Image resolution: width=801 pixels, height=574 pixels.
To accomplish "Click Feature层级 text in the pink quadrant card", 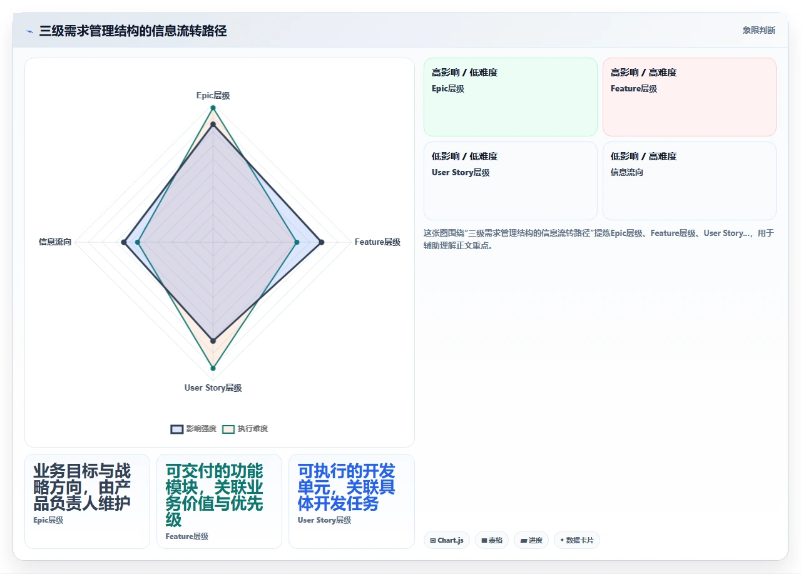I will click(x=634, y=89).
